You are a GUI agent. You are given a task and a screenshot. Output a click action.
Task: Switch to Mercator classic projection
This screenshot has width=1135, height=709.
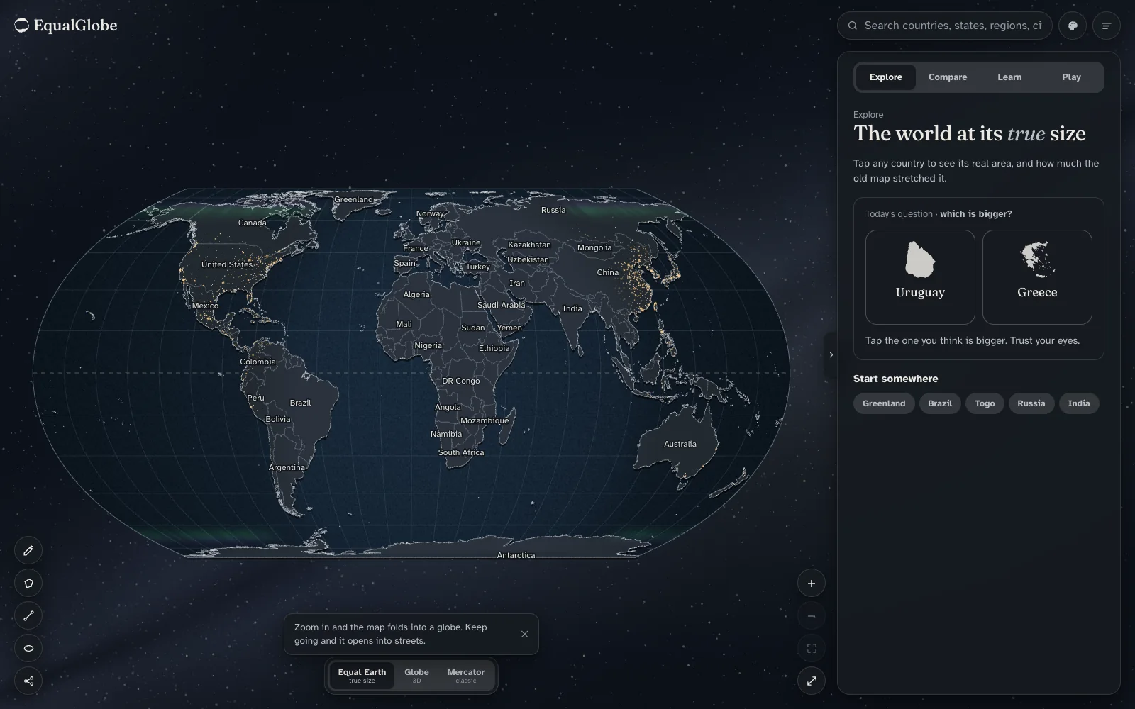(466, 676)
